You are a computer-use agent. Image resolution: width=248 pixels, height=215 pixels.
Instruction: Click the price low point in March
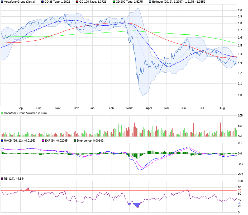coord(138,82)
